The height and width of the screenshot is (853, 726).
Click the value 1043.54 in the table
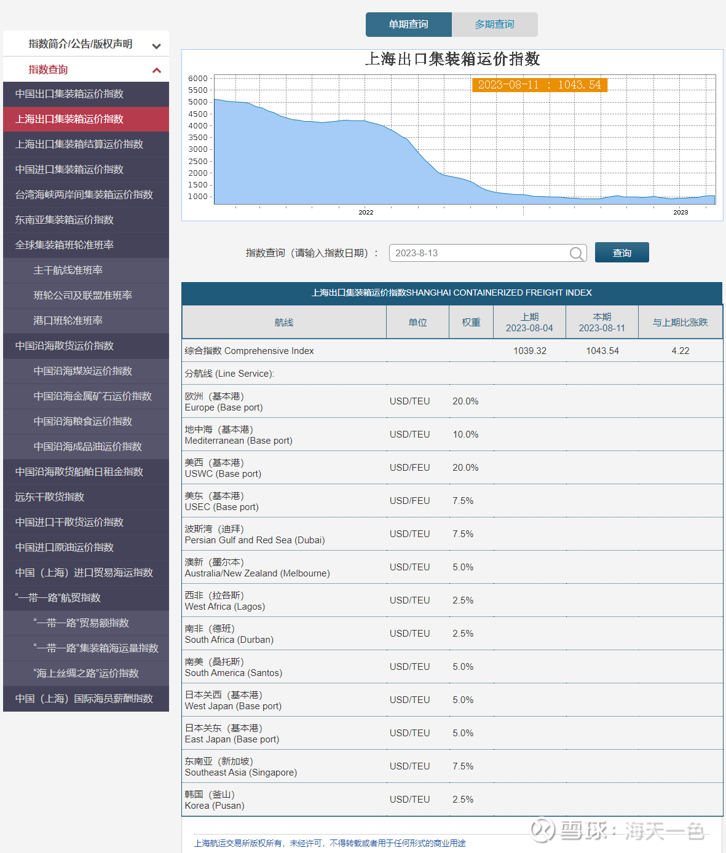click(x=602, y=351)
